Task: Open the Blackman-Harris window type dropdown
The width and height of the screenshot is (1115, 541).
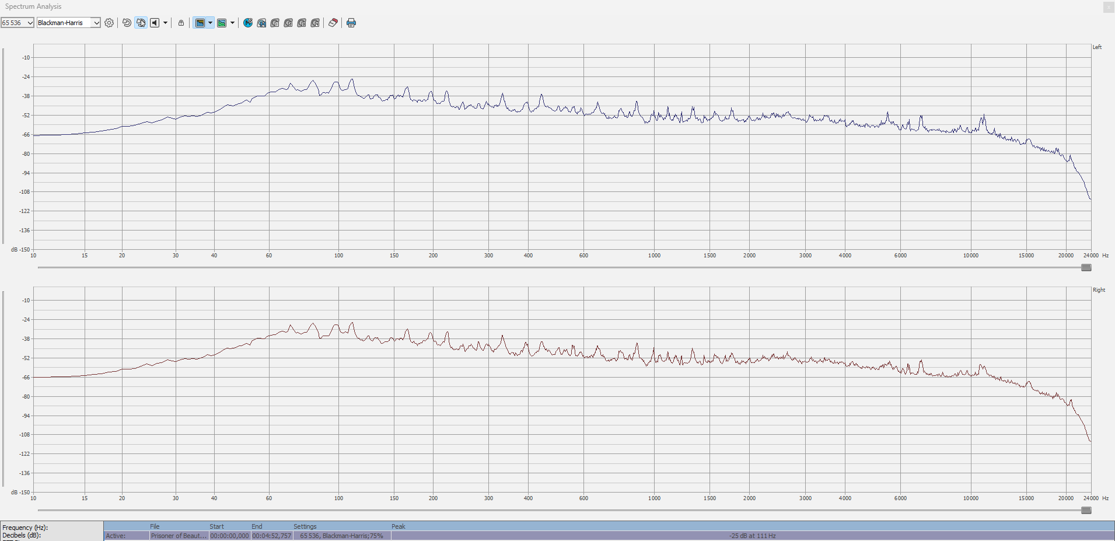Action: point(69,23)
